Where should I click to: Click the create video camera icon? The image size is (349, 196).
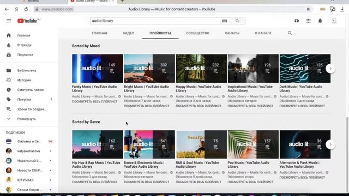pyautogui.click(x=297, y=21)
